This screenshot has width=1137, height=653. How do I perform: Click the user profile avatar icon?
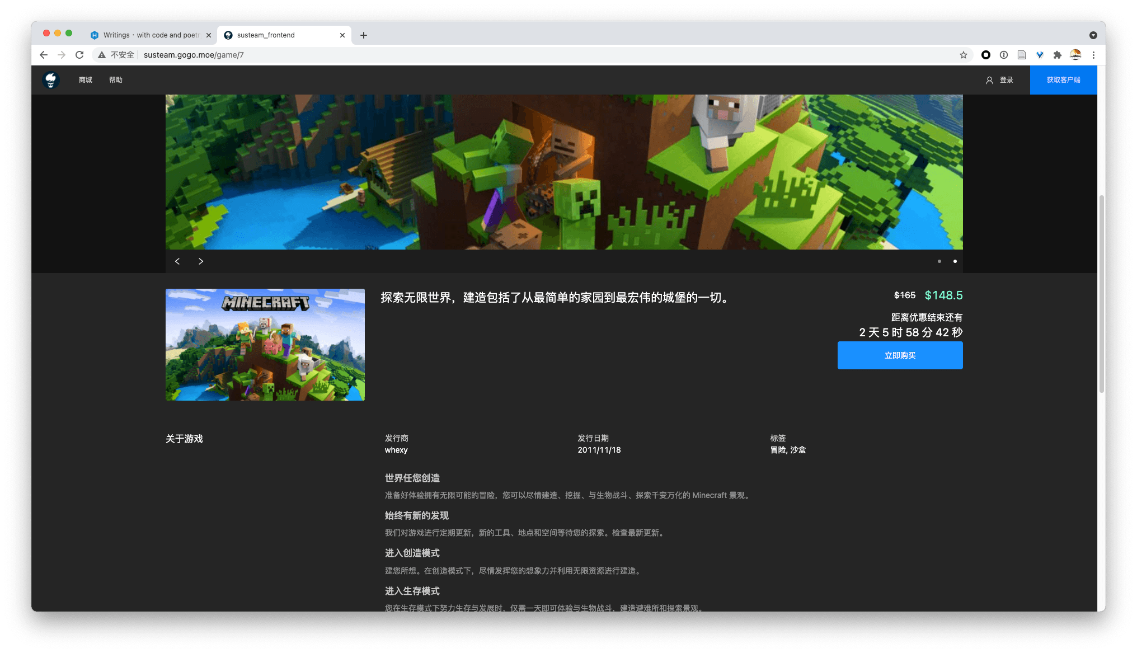click(x=1075, y=55)
